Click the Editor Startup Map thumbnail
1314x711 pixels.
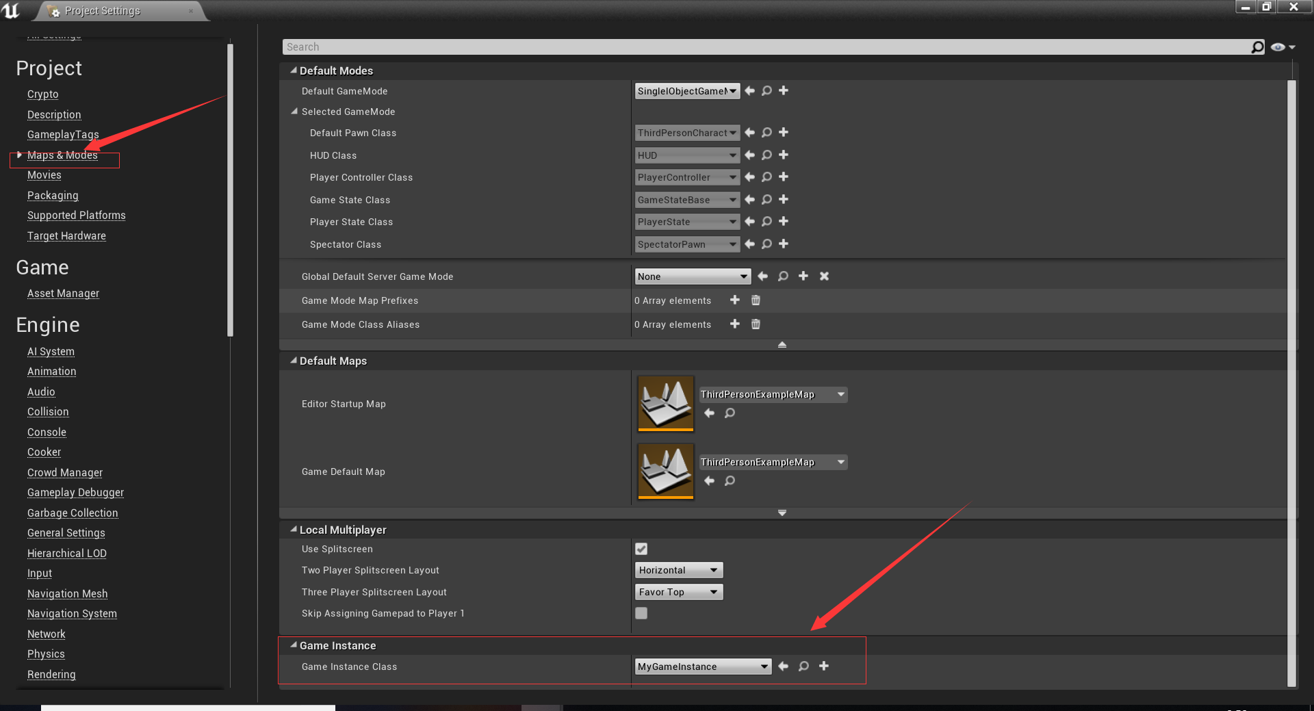coord(665,403)
